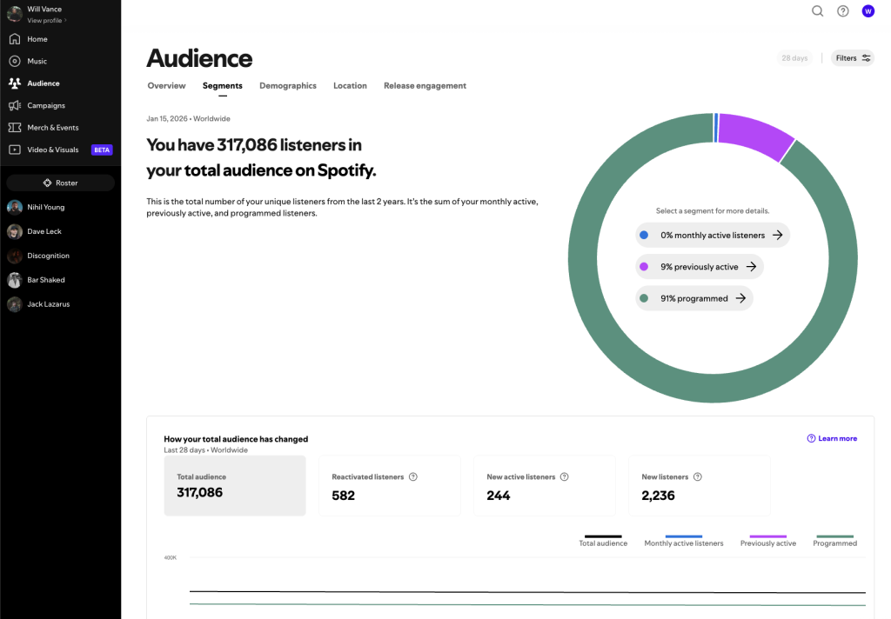891x619 pixels.
Task: Click the Home icon in sidebar
Action: 14,39
